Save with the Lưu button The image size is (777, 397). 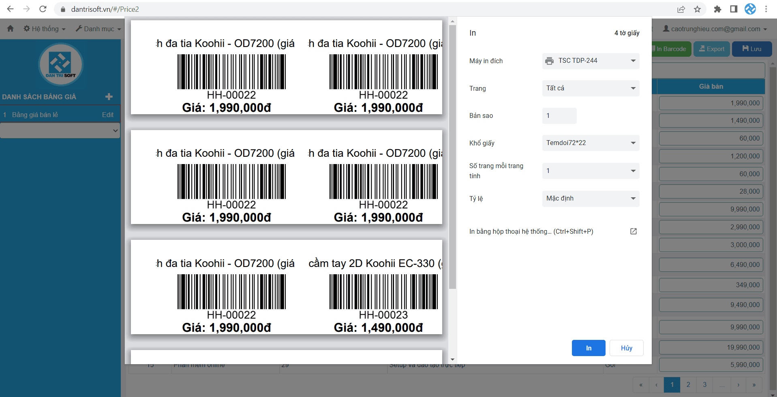click(752, 49)
